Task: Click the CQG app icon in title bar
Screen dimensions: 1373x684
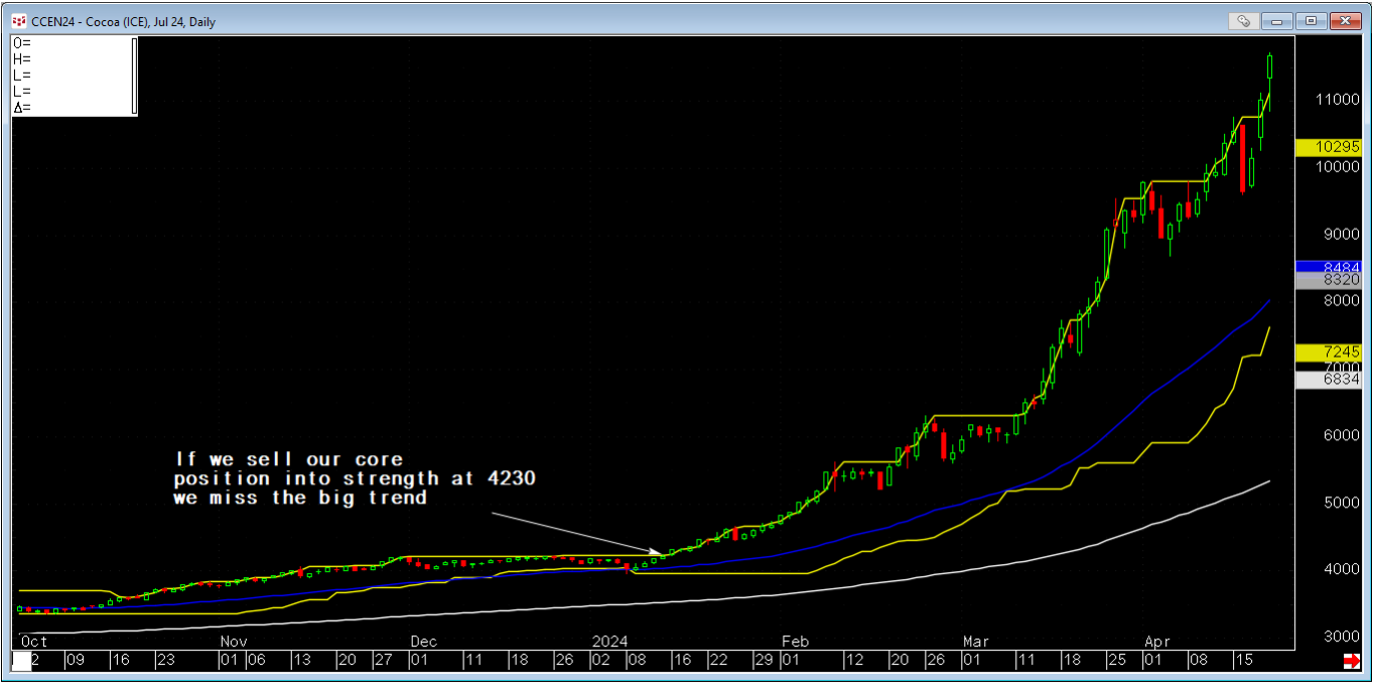Action: [x=18, y=21]
